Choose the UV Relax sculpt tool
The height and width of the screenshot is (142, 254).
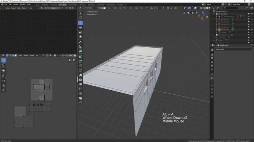pyautogui.click(x=4, y=86)
